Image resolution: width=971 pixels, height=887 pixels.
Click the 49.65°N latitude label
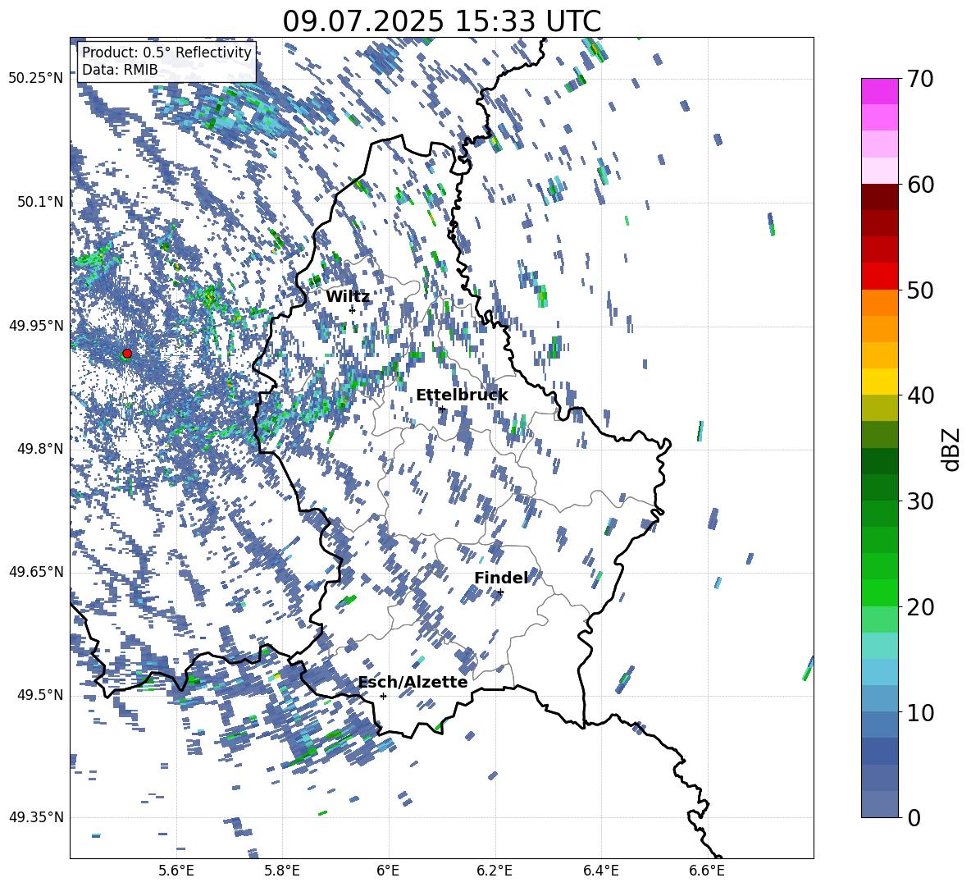tap(35, 572)
